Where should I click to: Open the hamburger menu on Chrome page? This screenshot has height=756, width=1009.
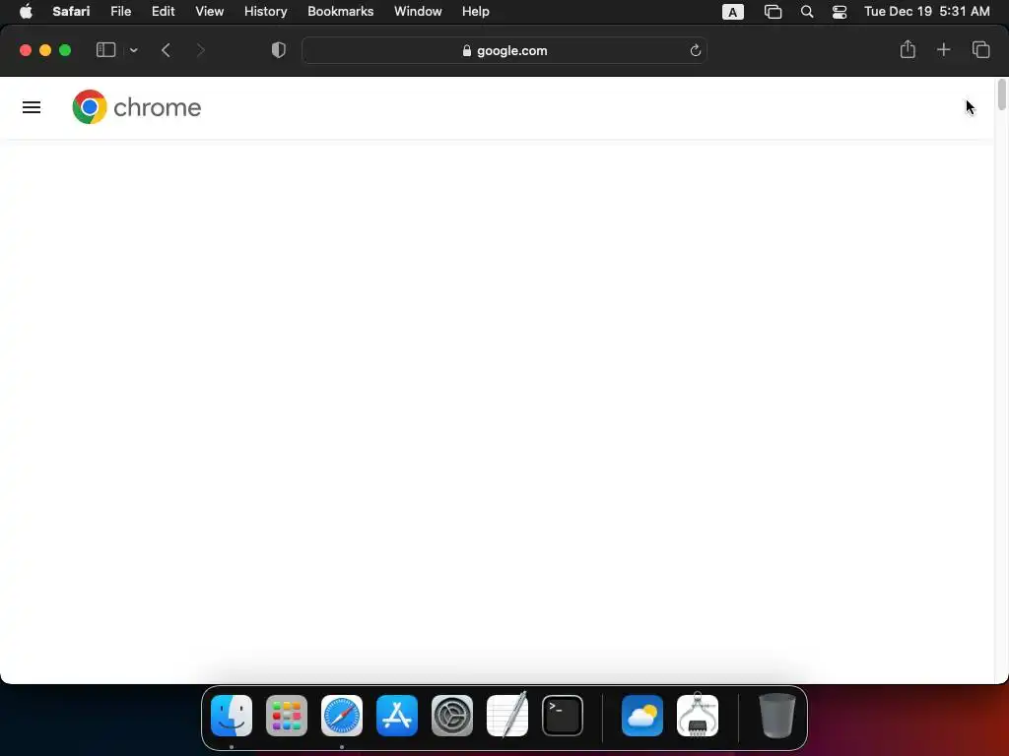point(32,107)
